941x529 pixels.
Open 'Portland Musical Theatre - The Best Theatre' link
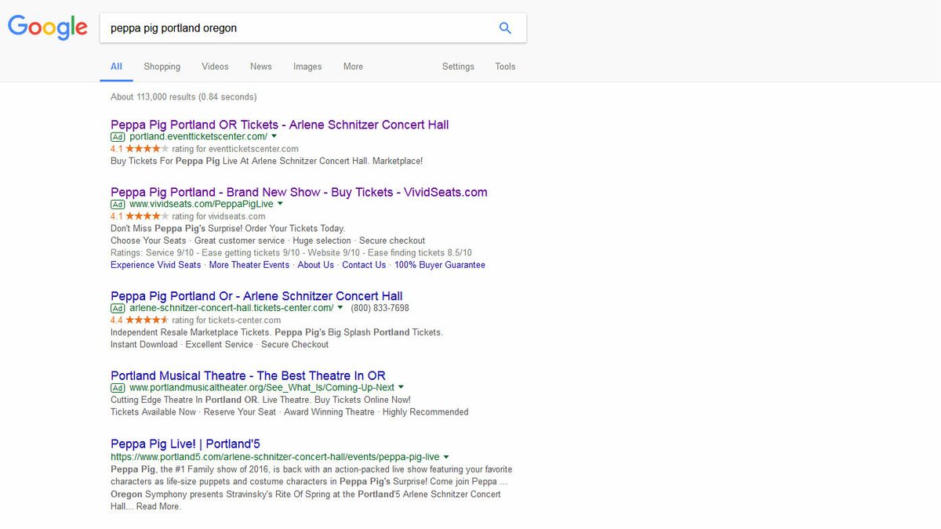tap(248, 375)
